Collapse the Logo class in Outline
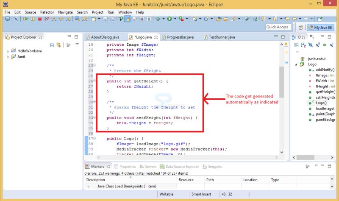This screenshot has height=201, width=339. click(296, 64)
